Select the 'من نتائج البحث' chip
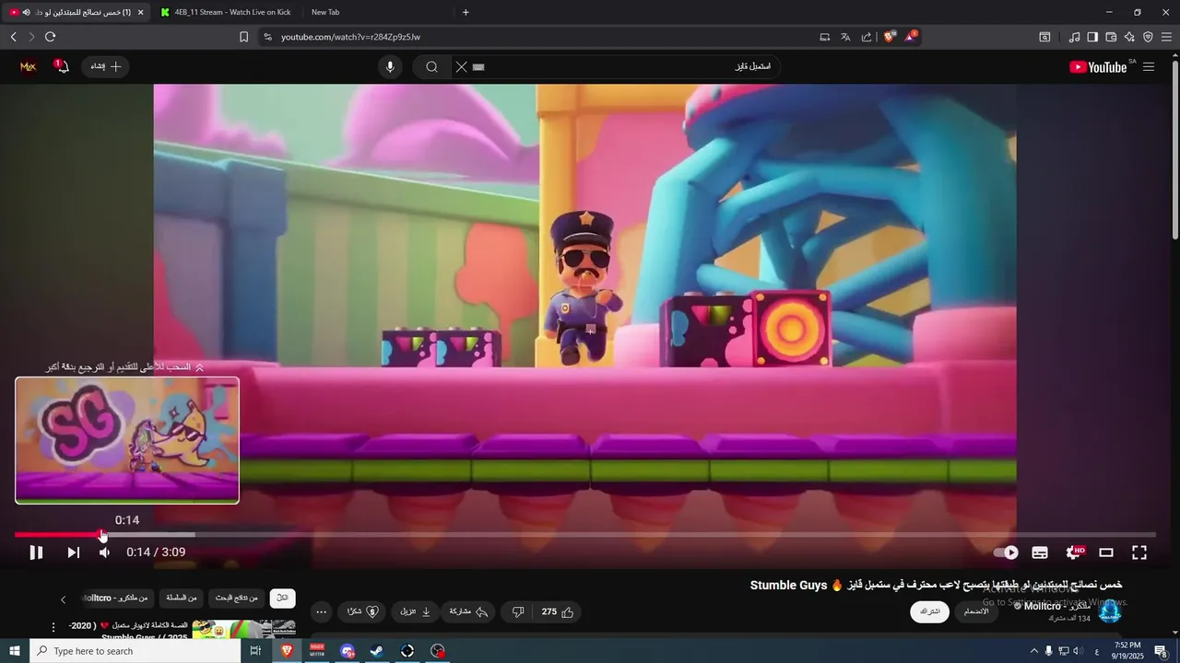Viewport: 1180px width, 663px height. pyautogui.click(x=237, y=599)
